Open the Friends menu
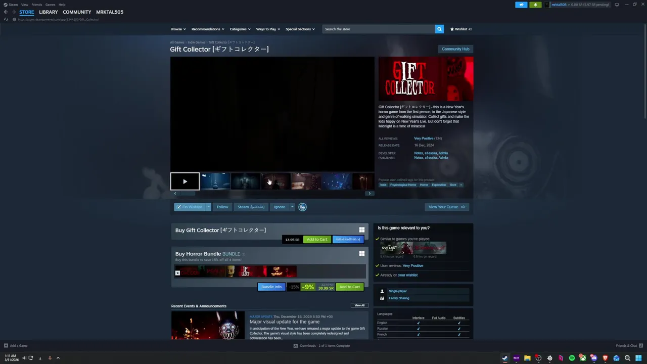This screenshot has width=647, height=364. coord(36,5)
